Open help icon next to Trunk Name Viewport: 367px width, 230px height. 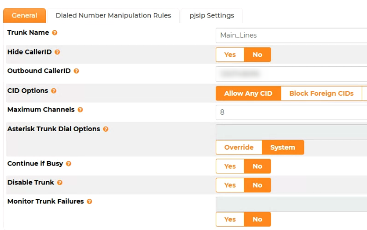pyautogui.click(x=54, y=33)
